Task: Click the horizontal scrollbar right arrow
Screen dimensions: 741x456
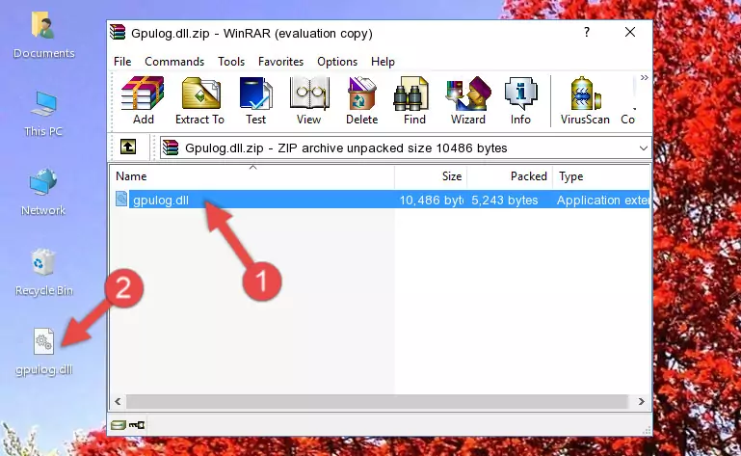Action: tap(641, 401)
